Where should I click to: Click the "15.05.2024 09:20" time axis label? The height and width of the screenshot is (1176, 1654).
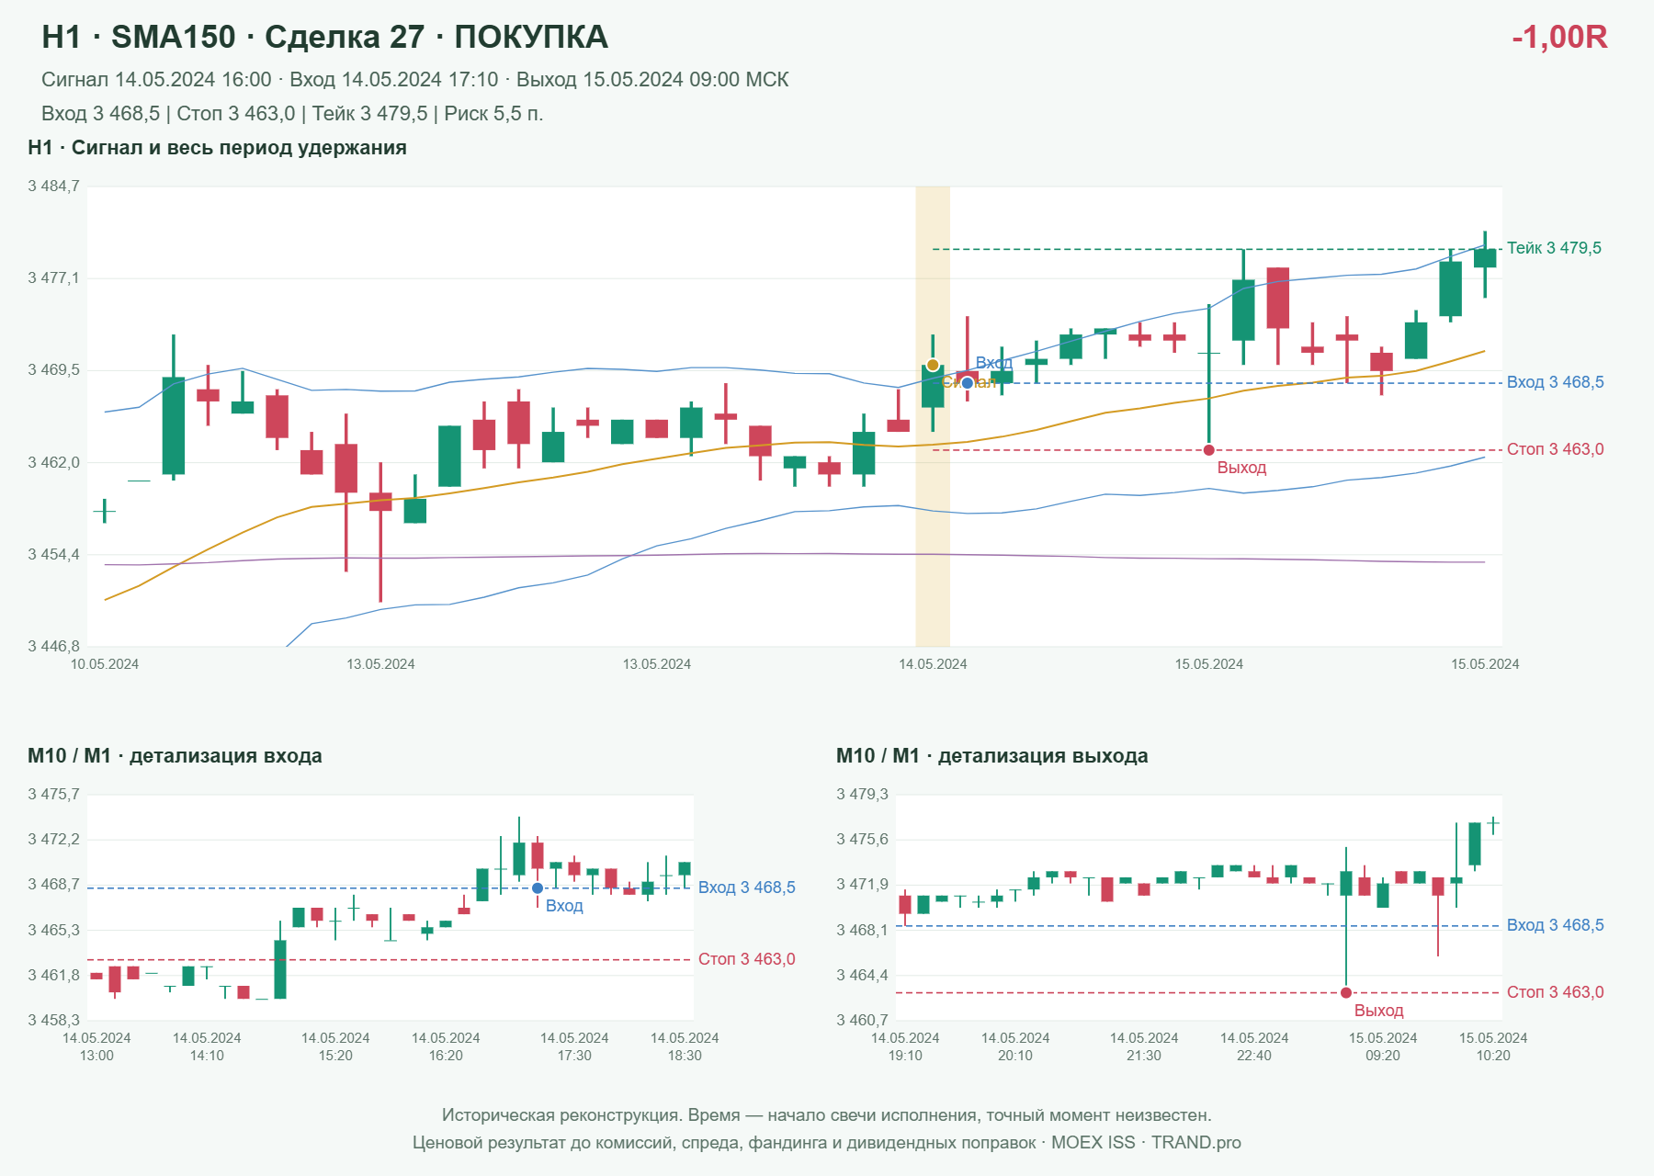1383,1046
